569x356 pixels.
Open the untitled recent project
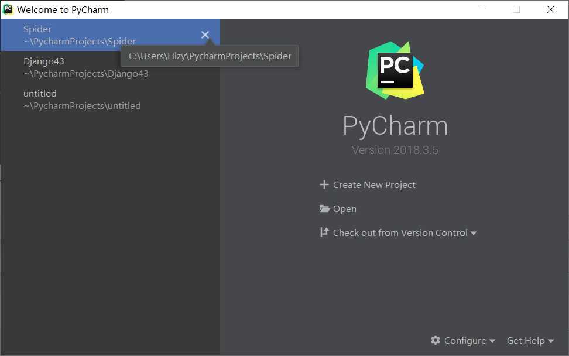pos(110,100)
